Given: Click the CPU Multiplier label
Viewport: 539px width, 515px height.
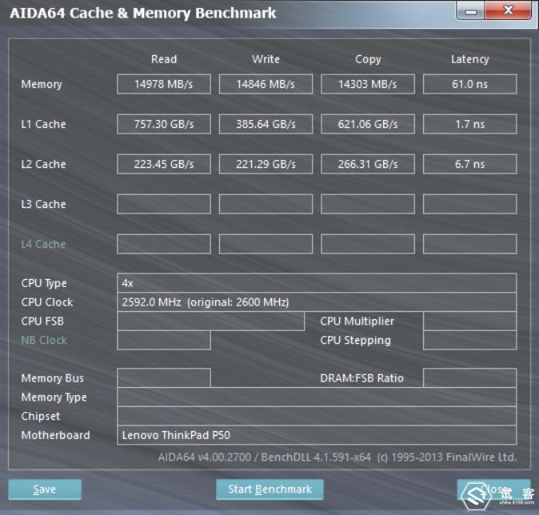Looking at the screenshot, I should 357,321.
